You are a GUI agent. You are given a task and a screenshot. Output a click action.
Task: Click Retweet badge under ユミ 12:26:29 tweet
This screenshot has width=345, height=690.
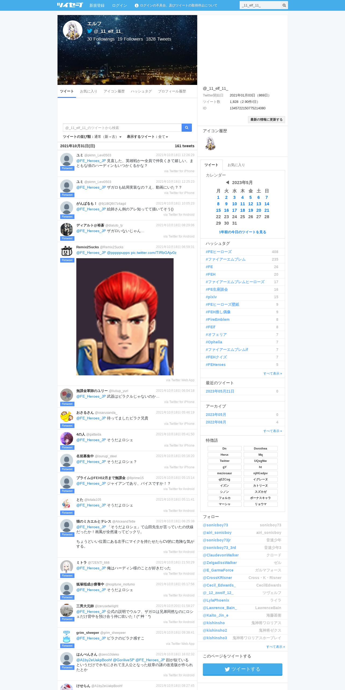67,168
